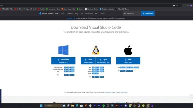
Task: Open the browser profile avatar
Action: [x=191, y=5]
